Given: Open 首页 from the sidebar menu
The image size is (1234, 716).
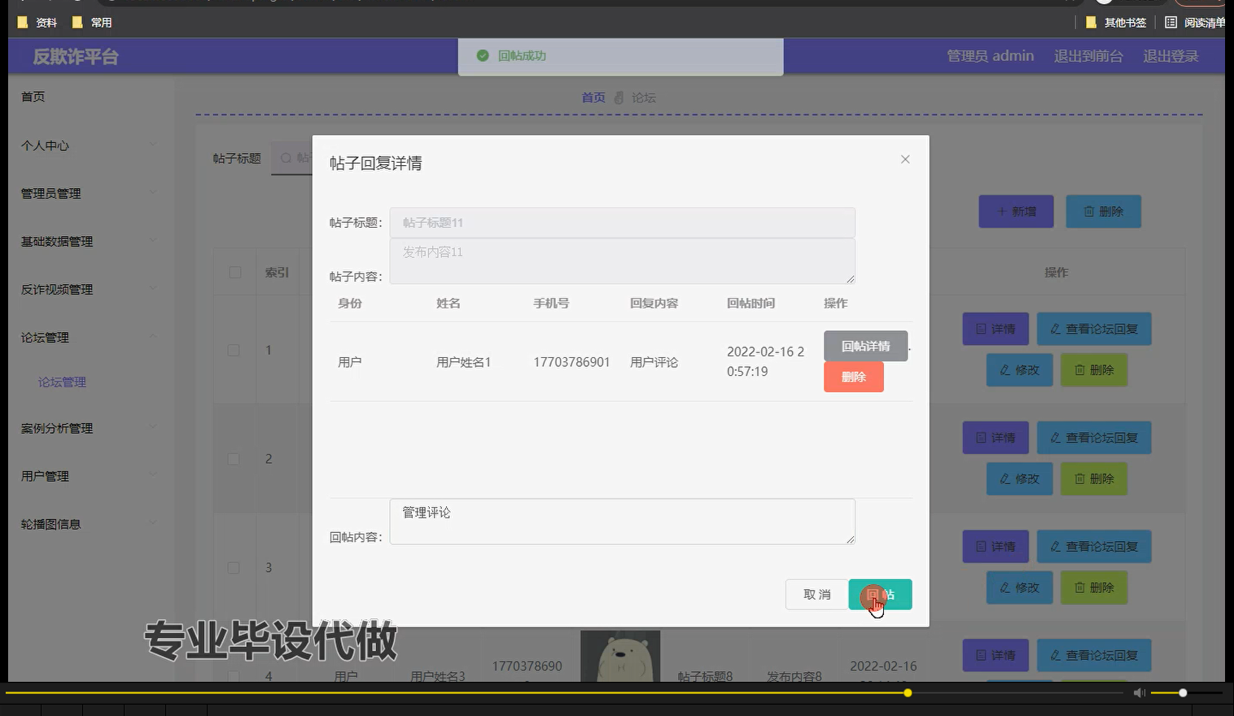Looking at the screenshot, I should coord(33,96).
